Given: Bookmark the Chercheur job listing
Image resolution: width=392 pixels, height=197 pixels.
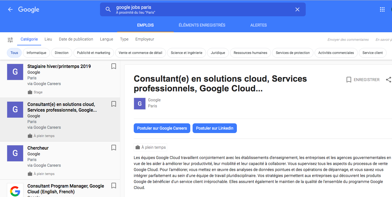Looking at the screenshot, I should (x=114, y=148).
